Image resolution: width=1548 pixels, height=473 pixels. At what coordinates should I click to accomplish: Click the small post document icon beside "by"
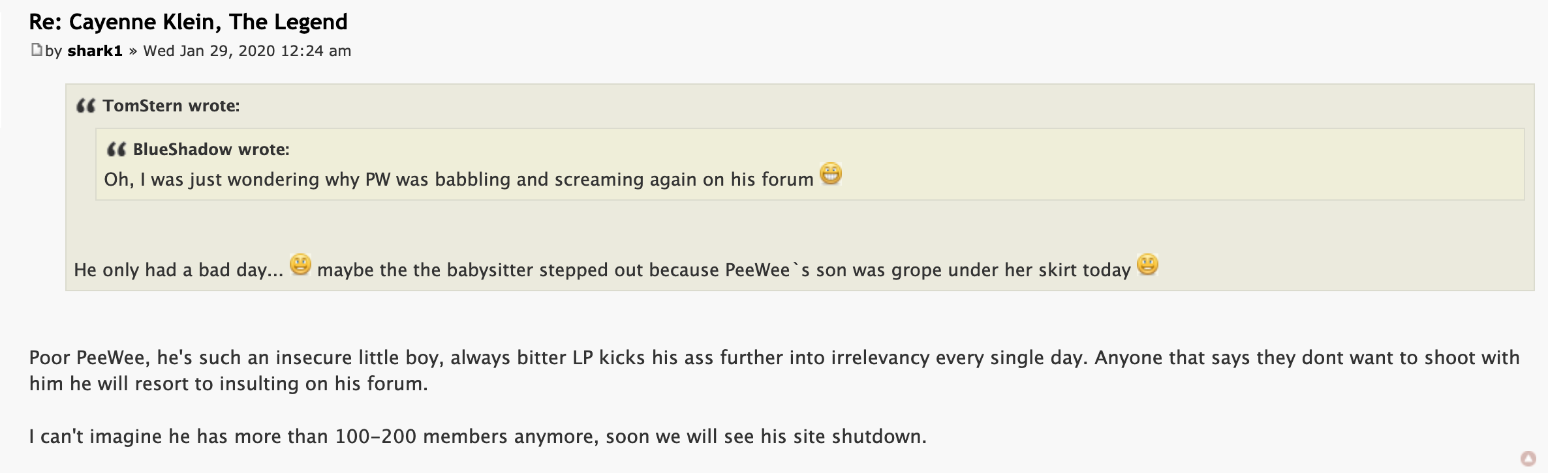coord(37,50)
